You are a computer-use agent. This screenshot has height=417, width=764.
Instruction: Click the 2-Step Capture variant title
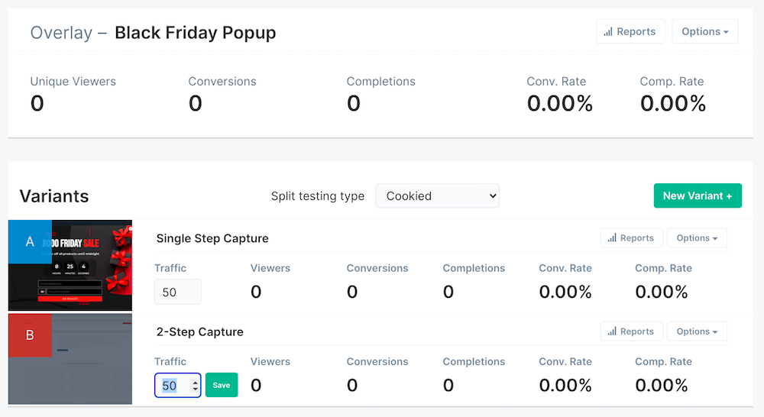click(199, 331)
